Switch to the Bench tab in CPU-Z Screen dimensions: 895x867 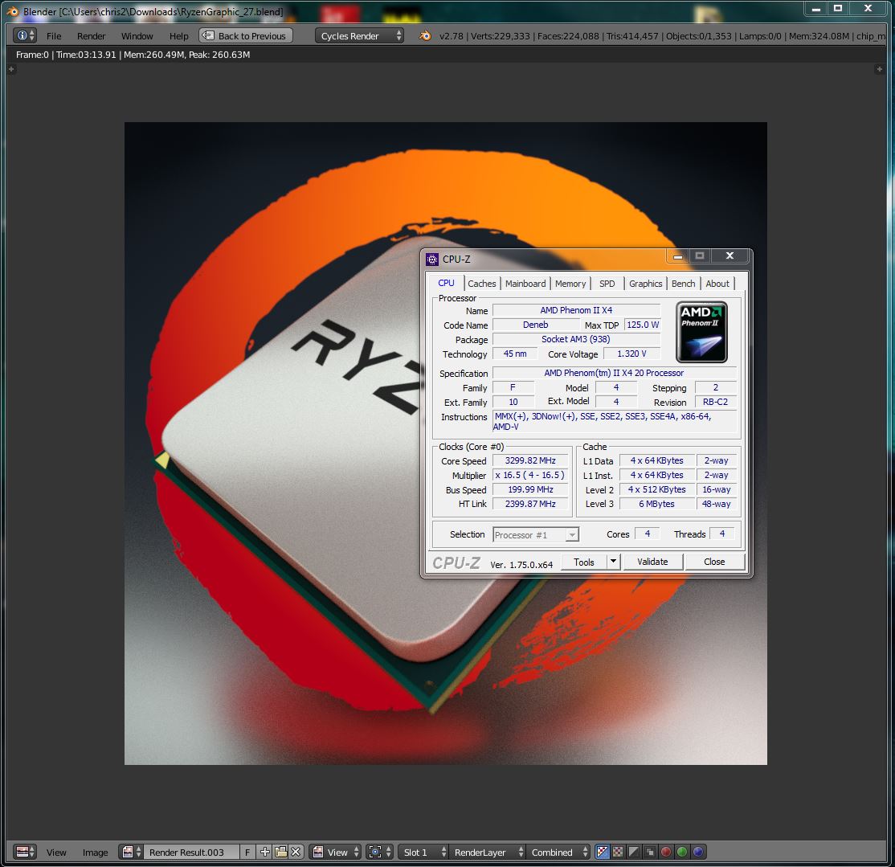[x=683, y=284]
